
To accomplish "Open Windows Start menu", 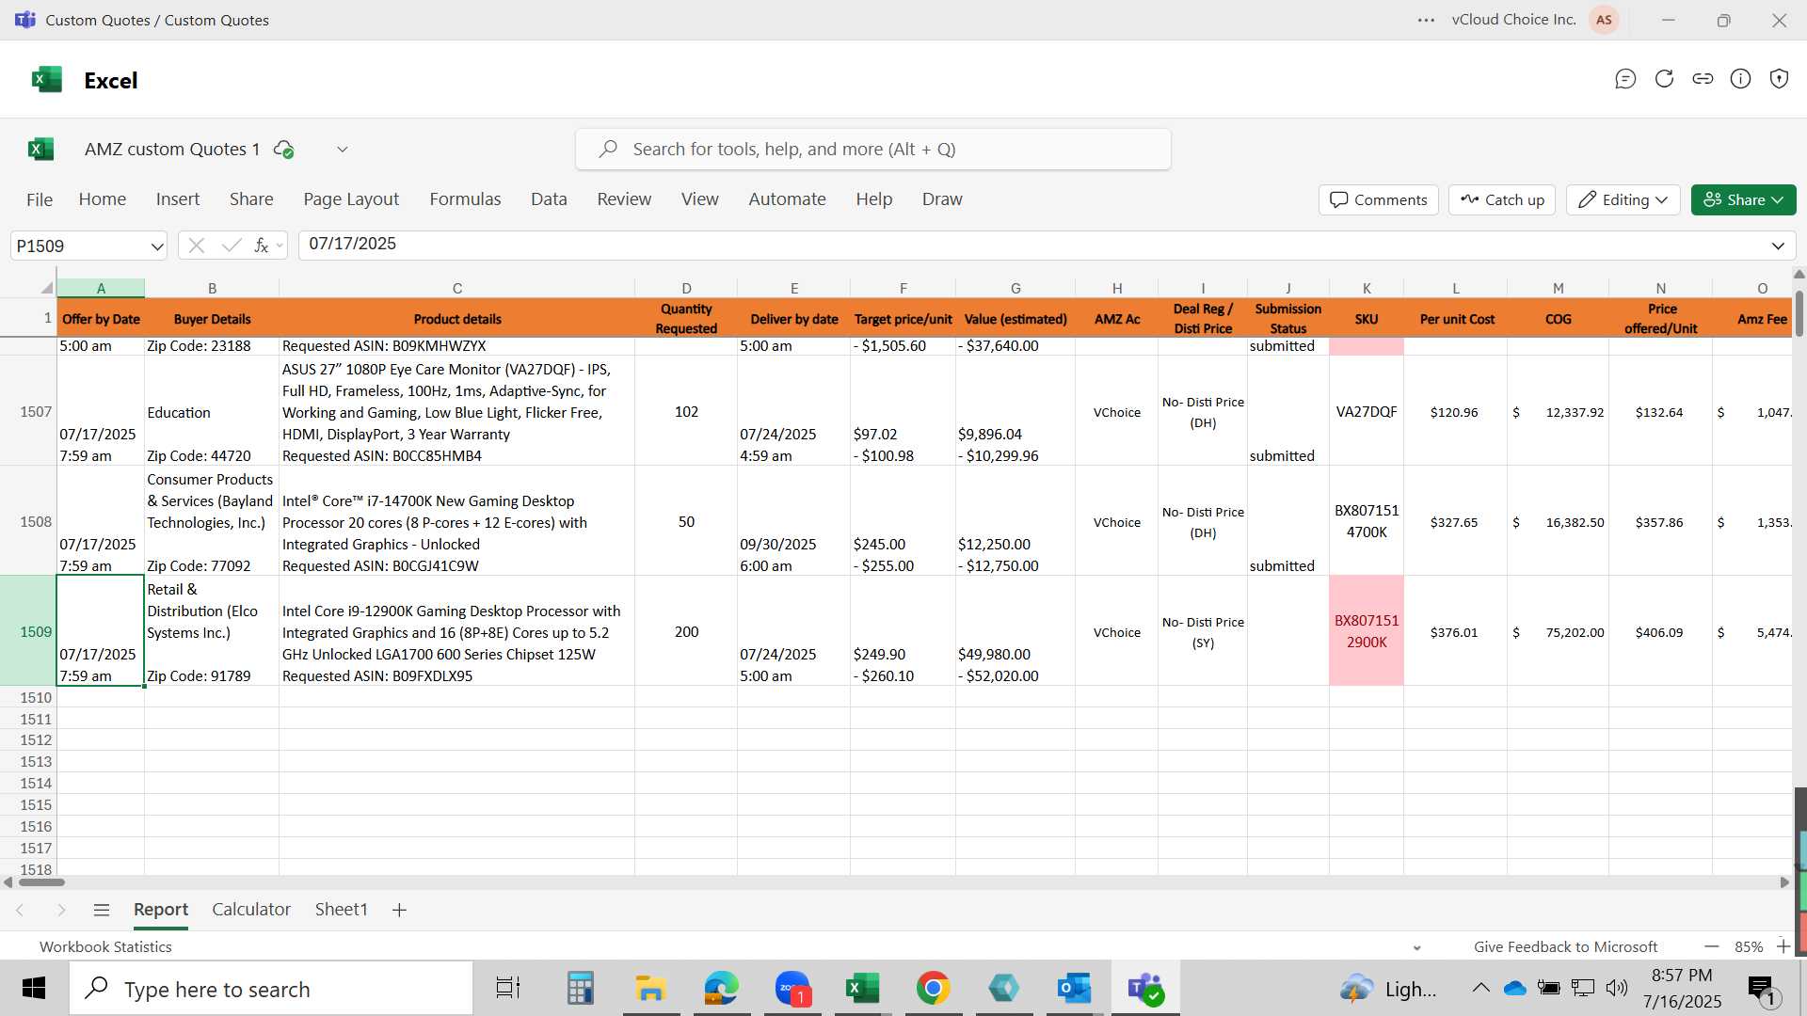I will coord(34,989).
